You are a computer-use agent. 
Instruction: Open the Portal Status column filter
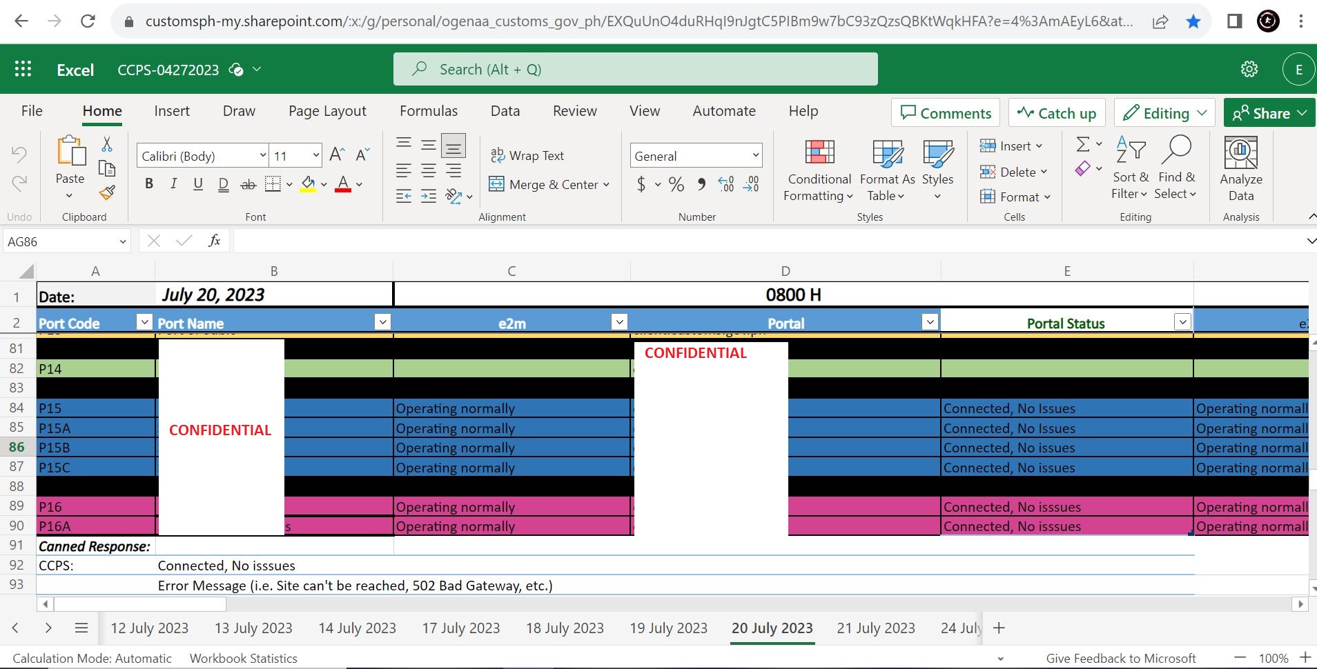click(1182, 322)
